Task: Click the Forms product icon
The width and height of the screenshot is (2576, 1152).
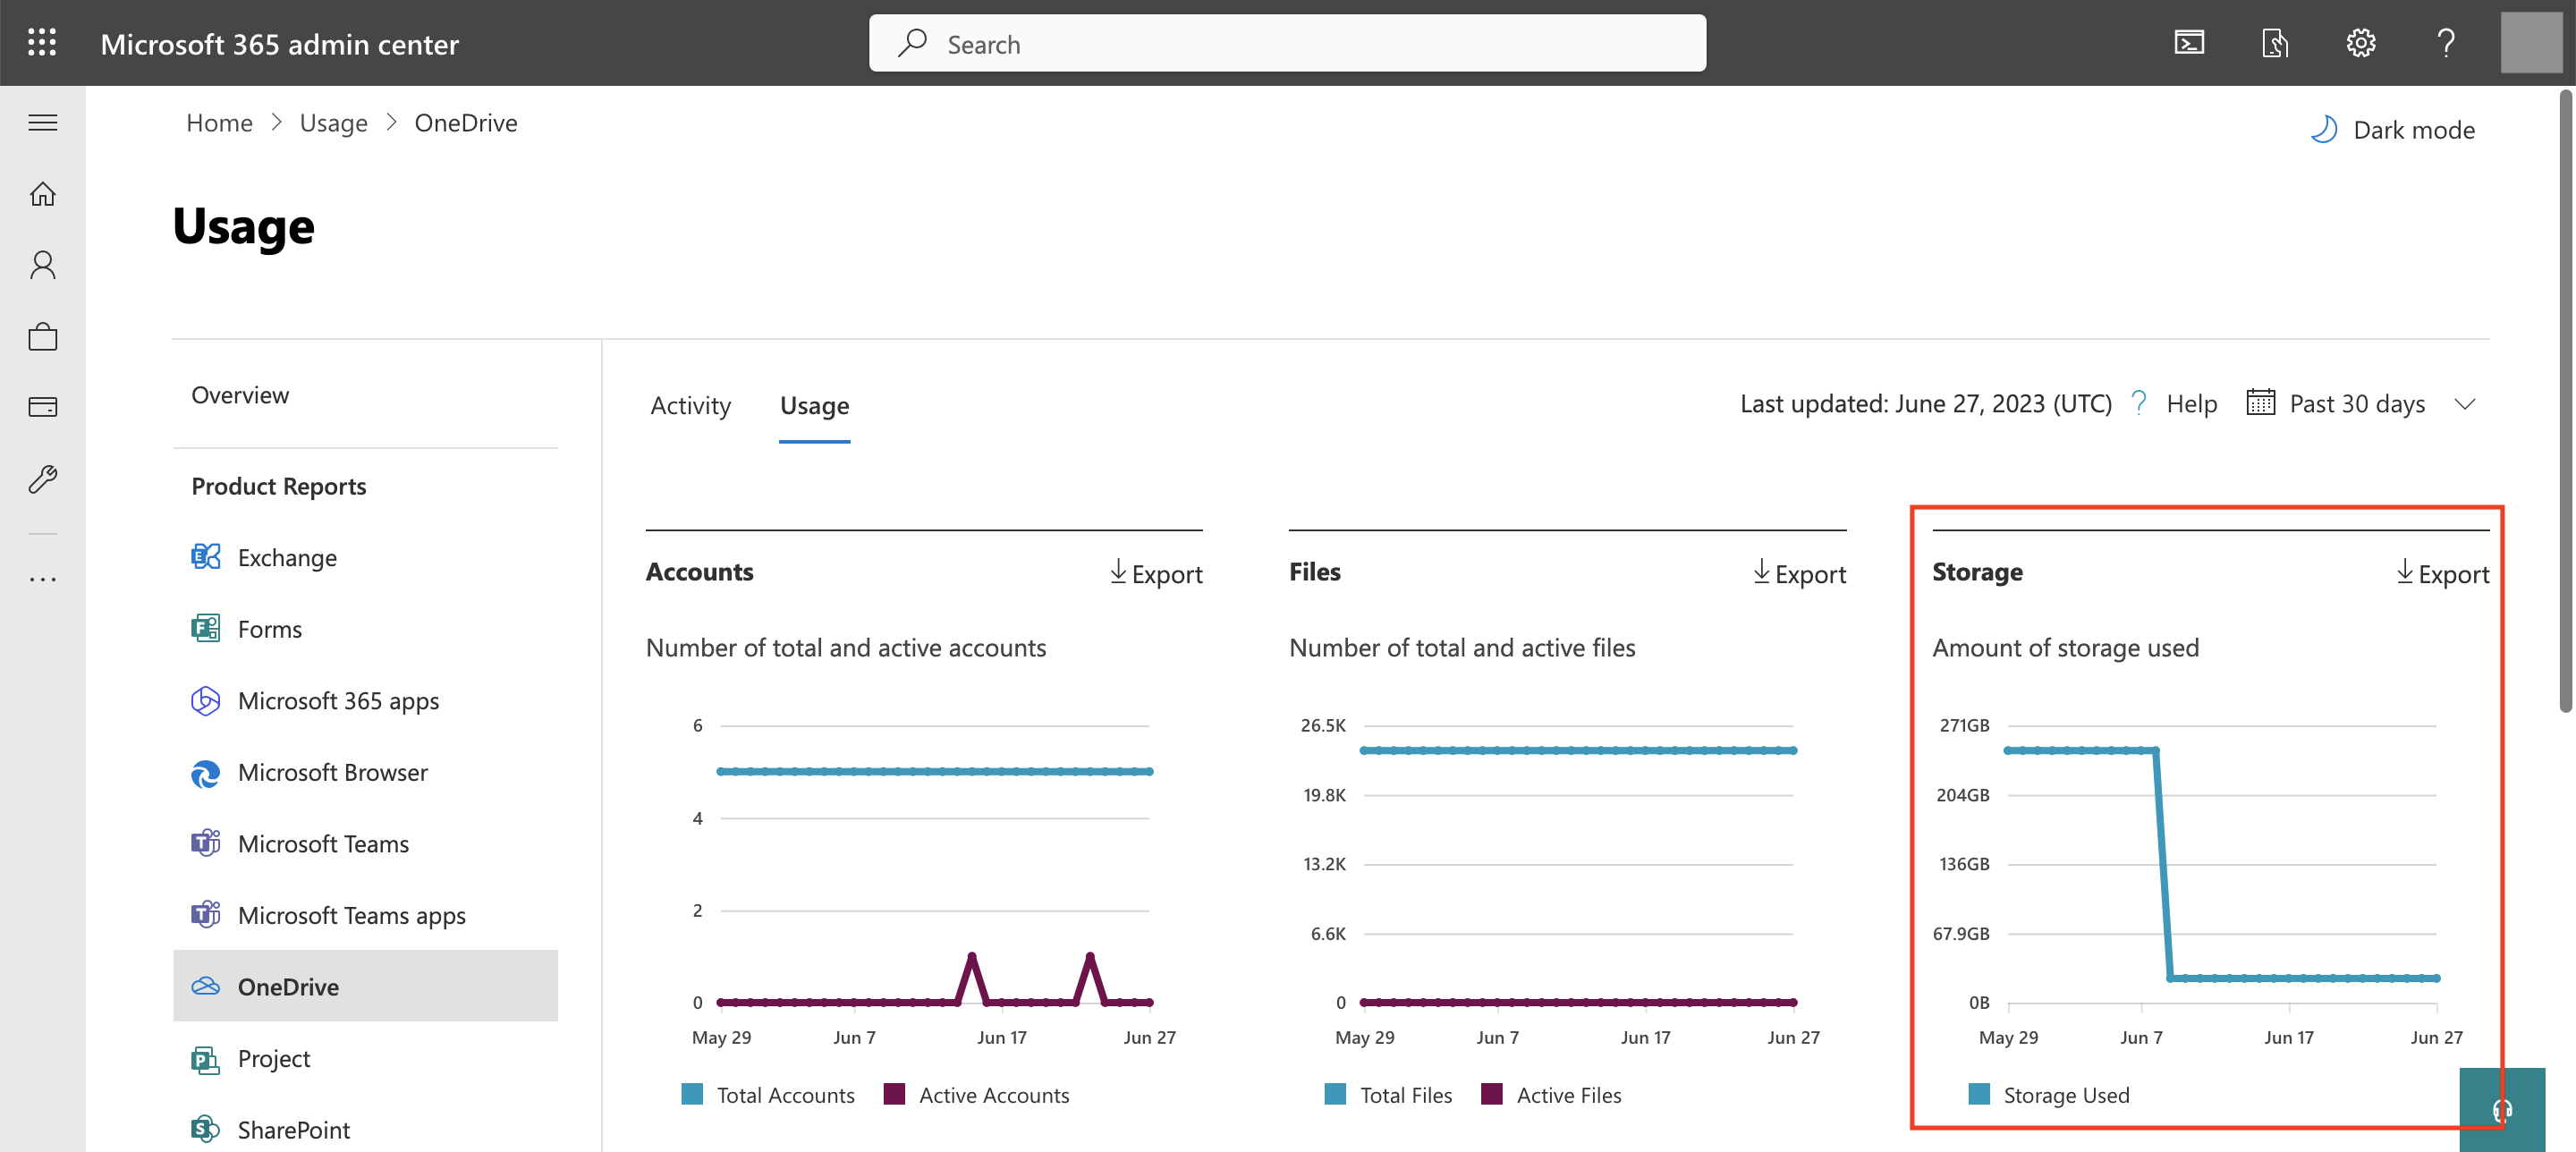Action: coord(205,628)
